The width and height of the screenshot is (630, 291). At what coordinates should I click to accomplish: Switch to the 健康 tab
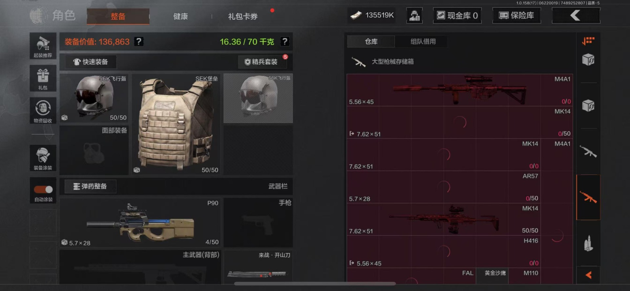click(180, 16)
